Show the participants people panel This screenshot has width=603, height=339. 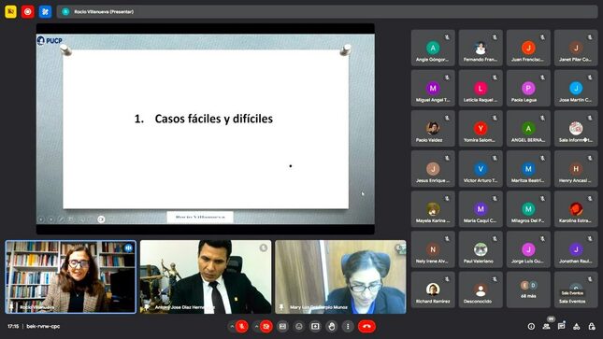click(546, 326)
